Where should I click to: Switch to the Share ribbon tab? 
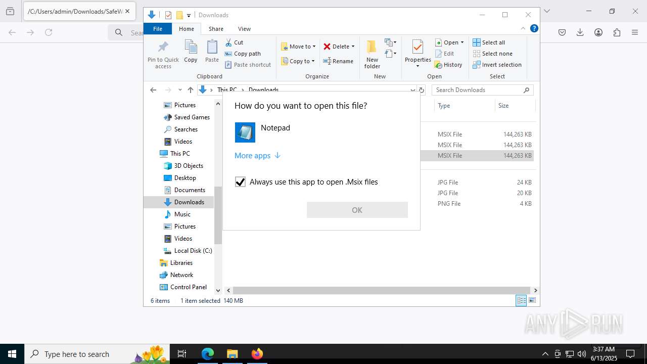click(216, 29)
